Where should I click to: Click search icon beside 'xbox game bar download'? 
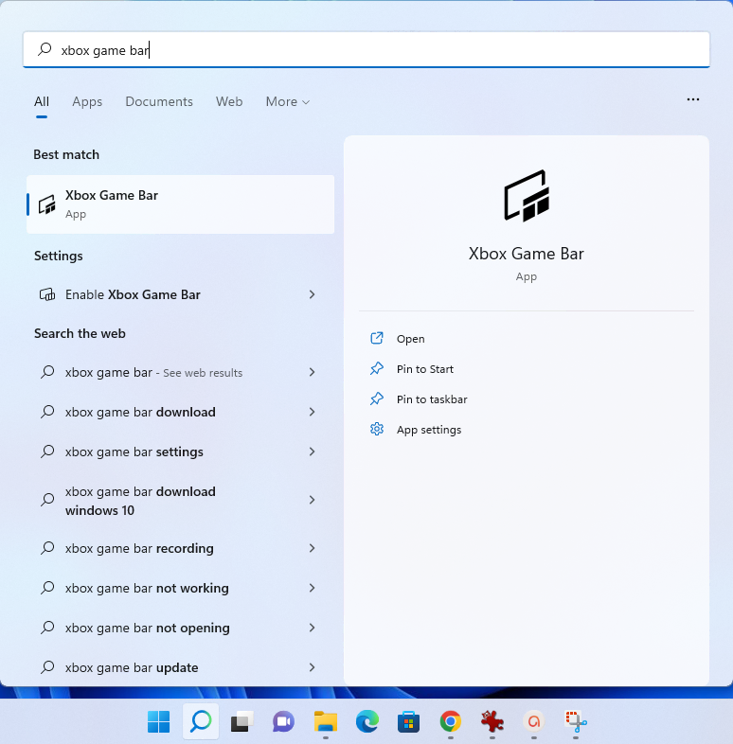[47, 412]
